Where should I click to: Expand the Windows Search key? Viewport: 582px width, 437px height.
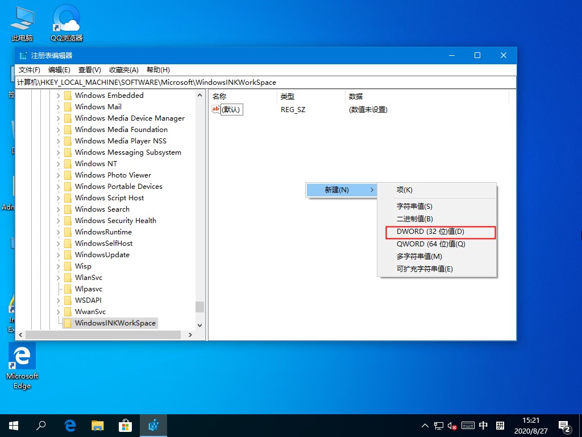[x=57, y=209]
